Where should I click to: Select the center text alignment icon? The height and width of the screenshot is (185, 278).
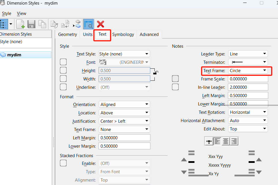click(x=226, y=141)
